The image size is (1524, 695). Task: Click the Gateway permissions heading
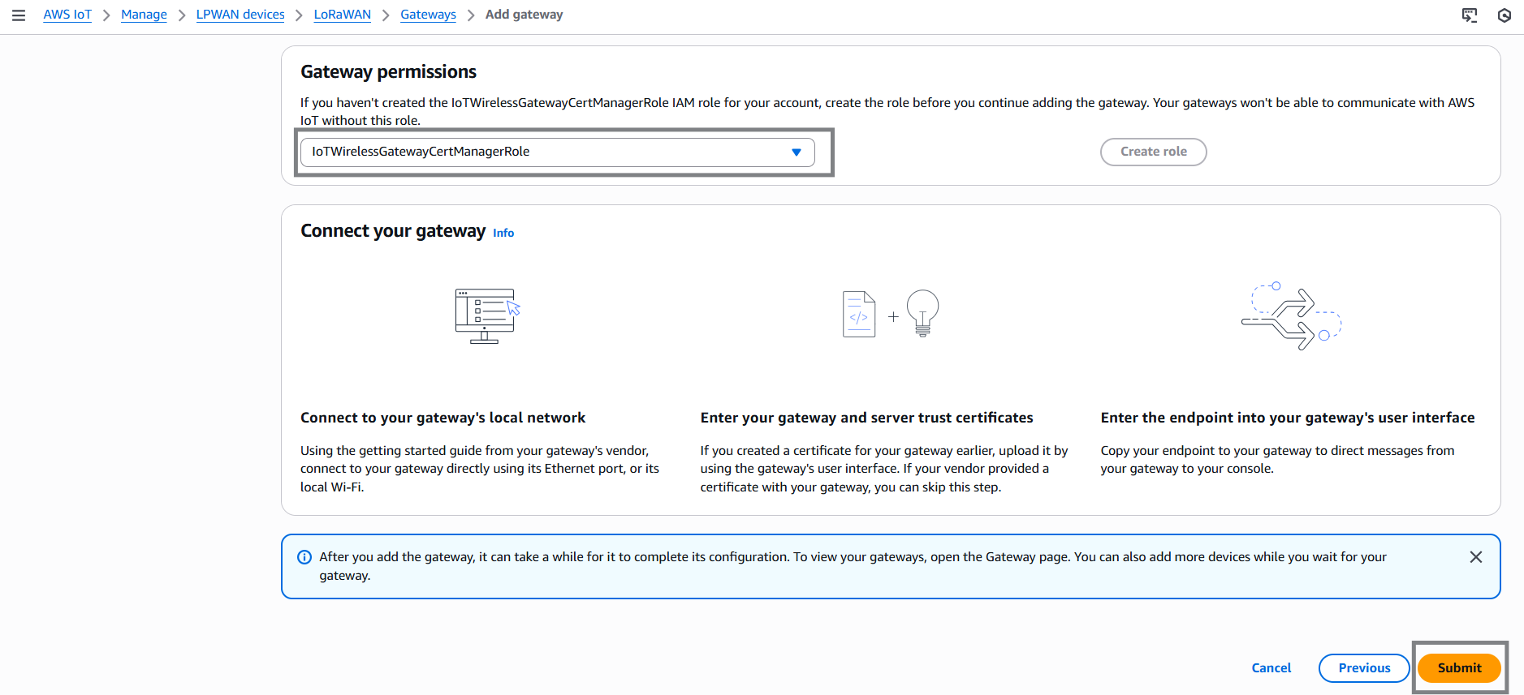point(388,72)
